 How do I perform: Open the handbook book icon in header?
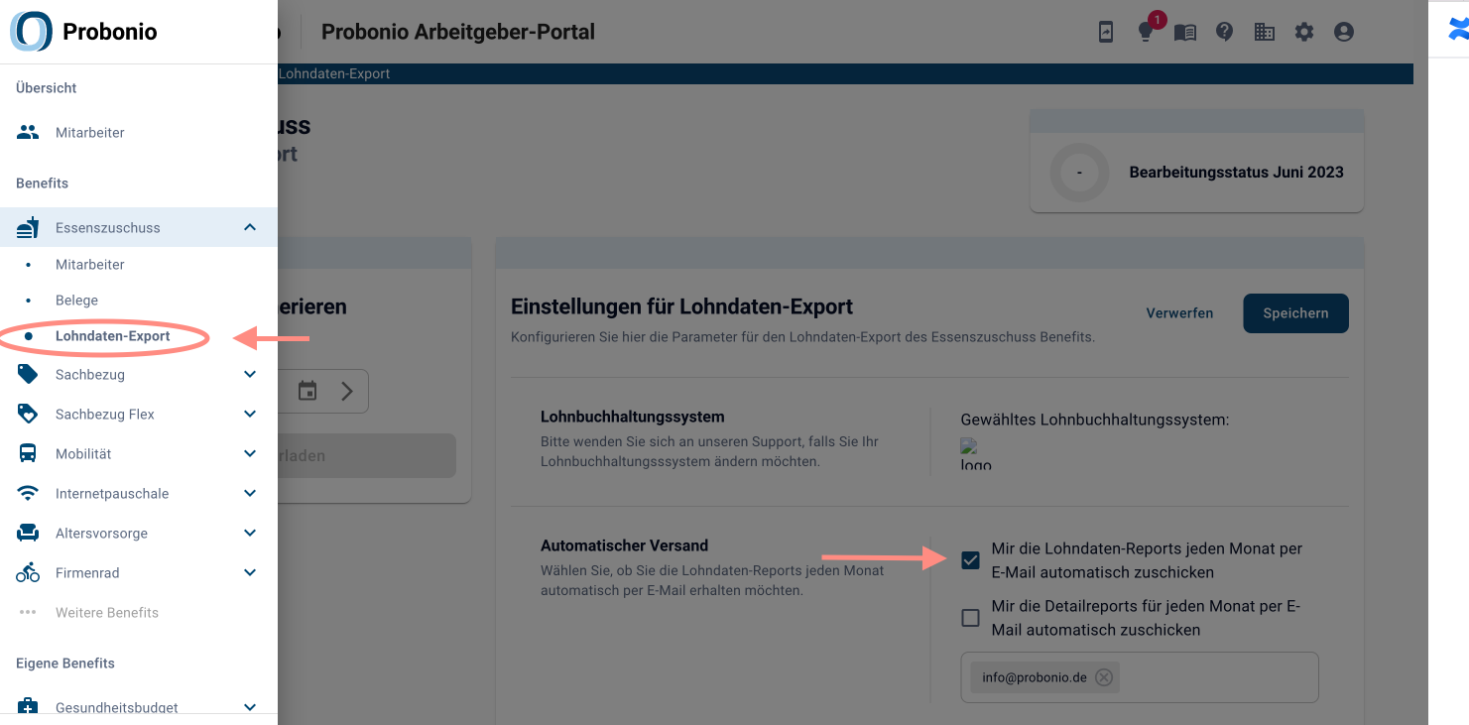pos(1185,32)
